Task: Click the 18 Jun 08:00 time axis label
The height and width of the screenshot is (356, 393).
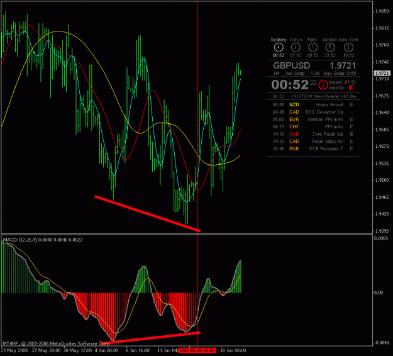Action: click(233, 350)
